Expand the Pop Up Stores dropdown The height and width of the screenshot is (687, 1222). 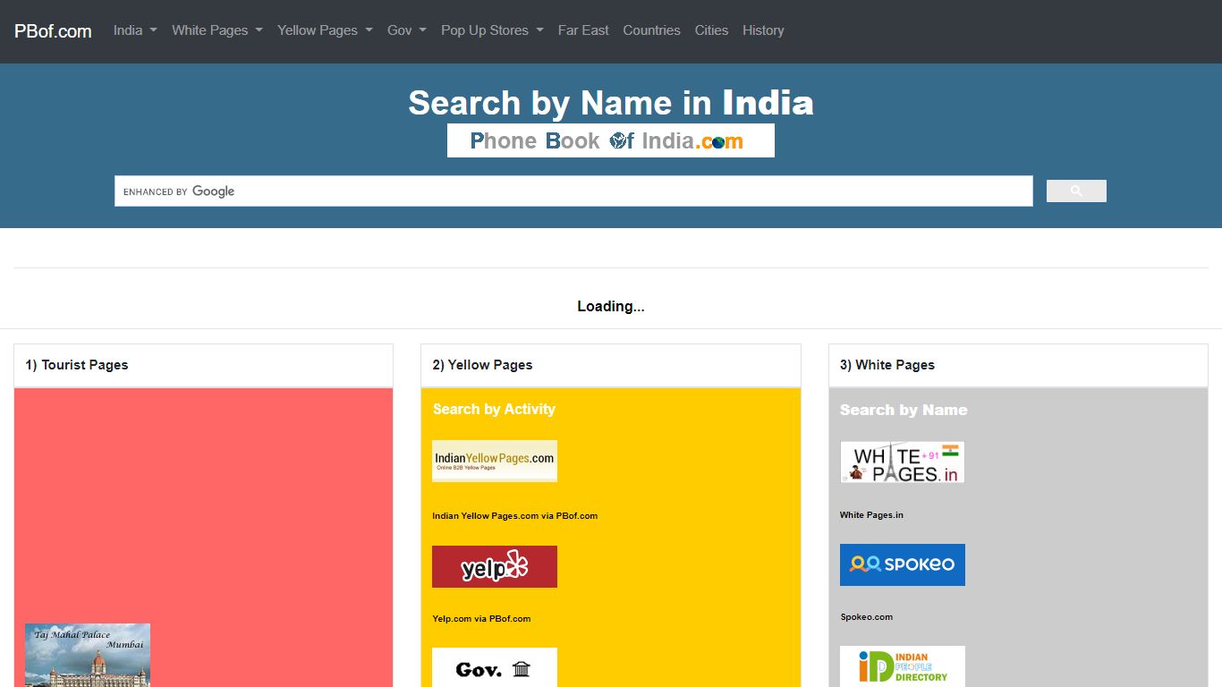click(x=492, y=30)
